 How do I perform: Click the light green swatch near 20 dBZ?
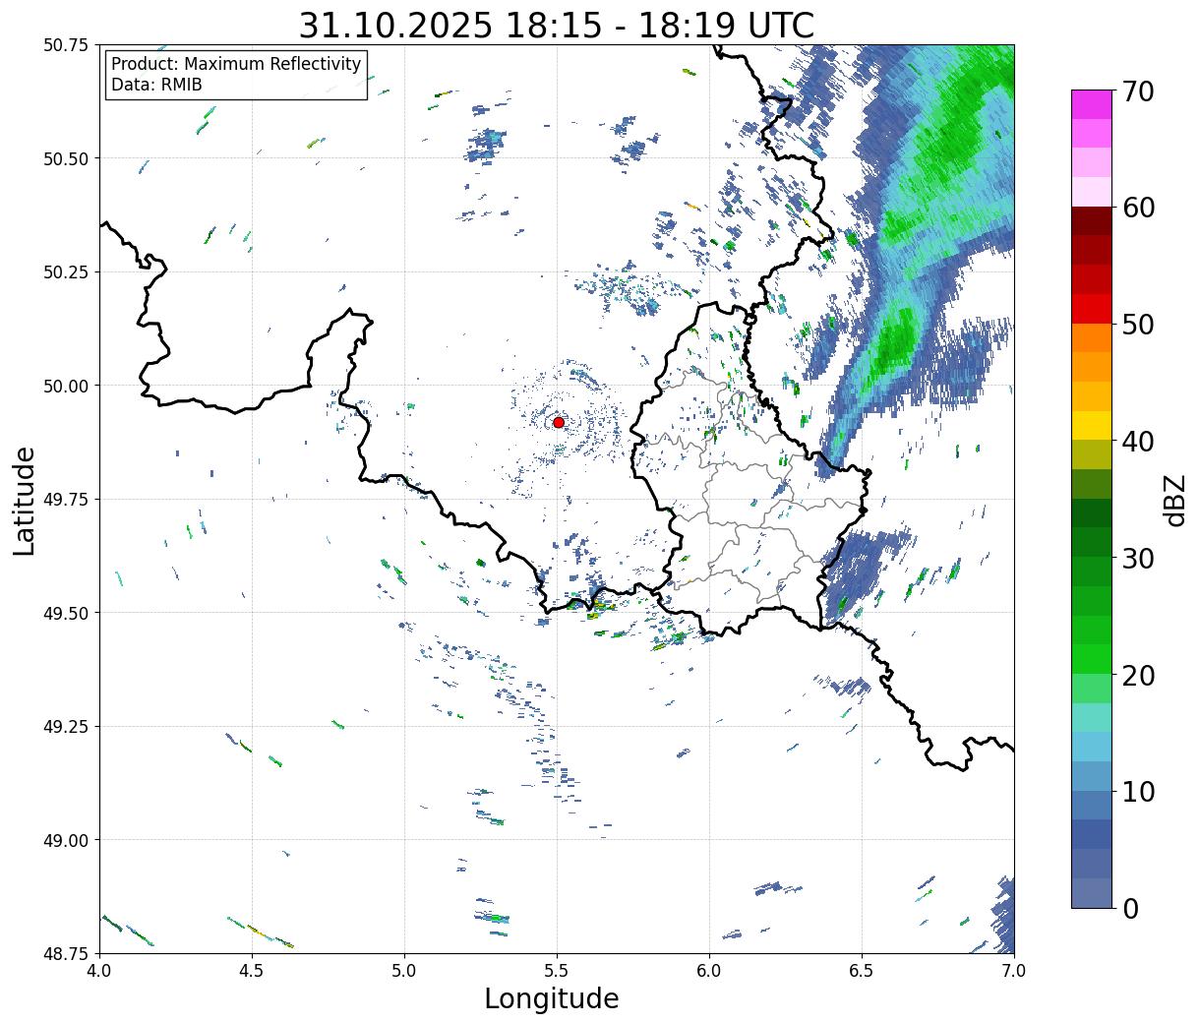[1091, 688]
